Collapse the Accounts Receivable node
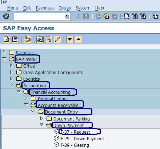Screen dimensions: 160x149 click(x=26, y=105)
